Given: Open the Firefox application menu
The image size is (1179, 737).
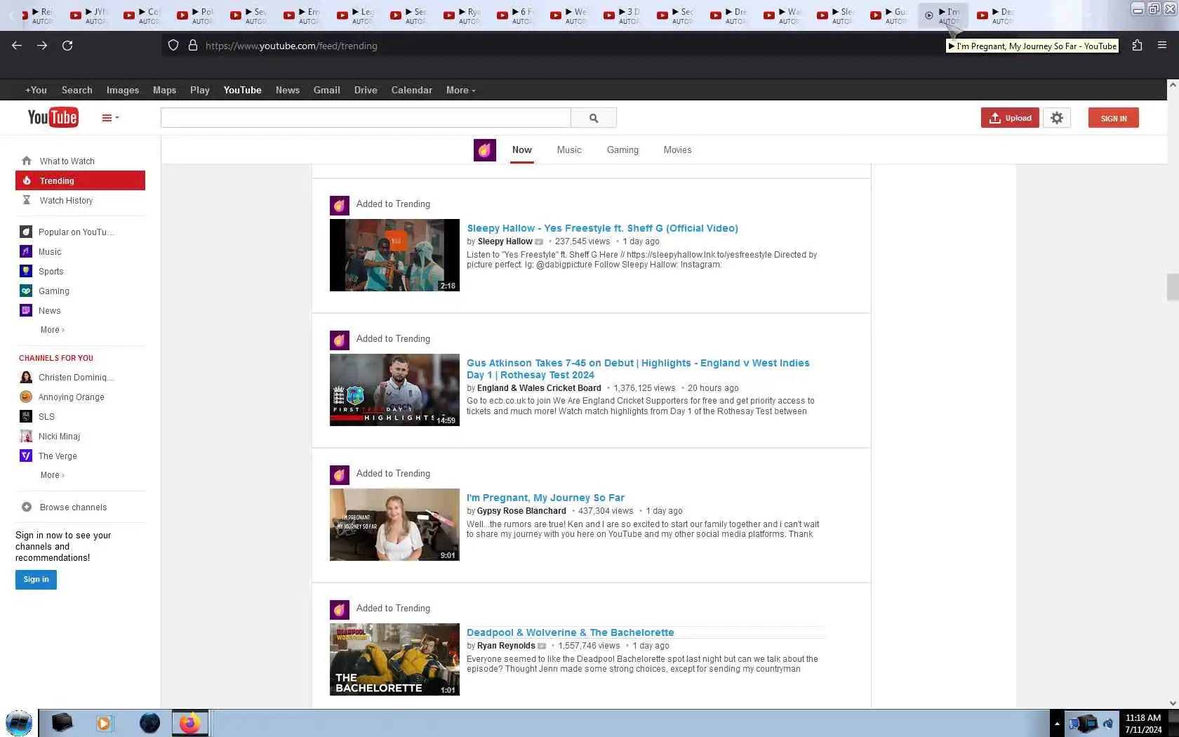Looking at the screenshot, I should [x=1162, y=46].
